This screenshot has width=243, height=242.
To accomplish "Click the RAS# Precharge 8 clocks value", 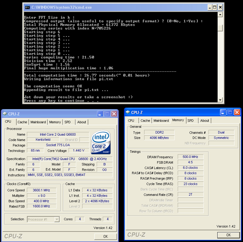I will click(x=190, y=178).
